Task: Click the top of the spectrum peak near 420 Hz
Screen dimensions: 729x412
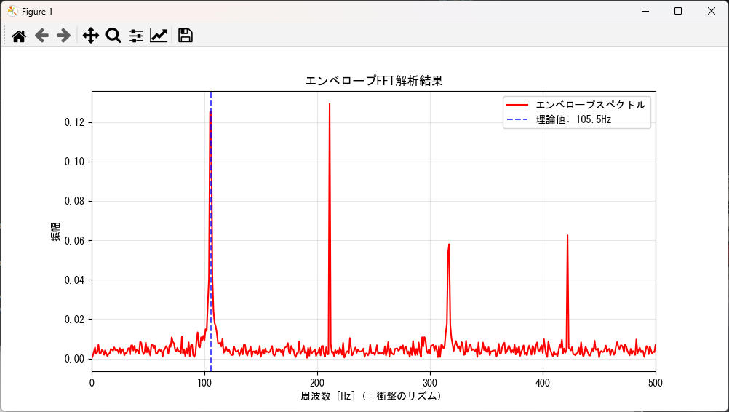Action: 567,236
